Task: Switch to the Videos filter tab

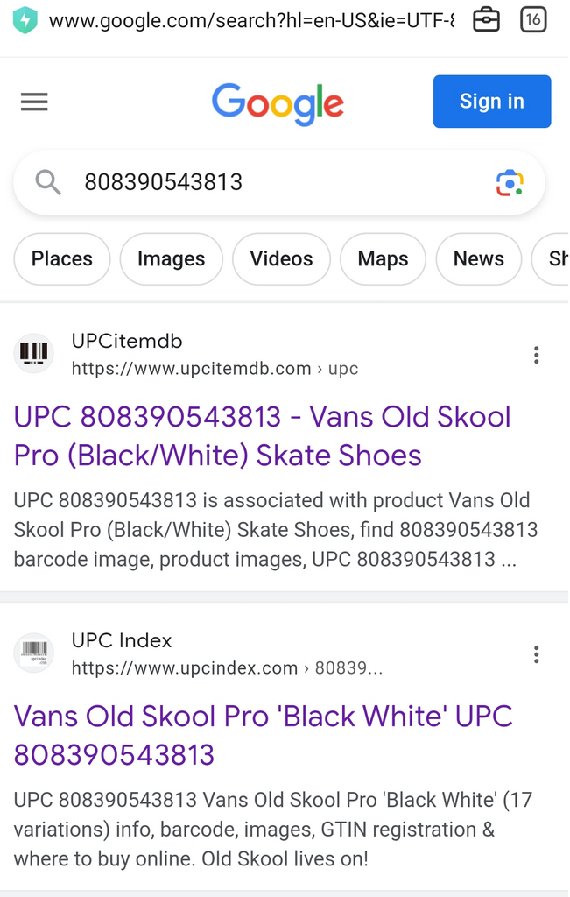Action: (x=281, y=258)
